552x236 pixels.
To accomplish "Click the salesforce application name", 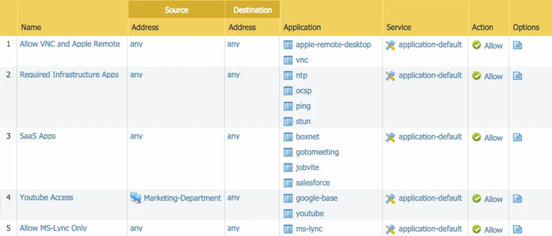I will (x=313, y=182).
